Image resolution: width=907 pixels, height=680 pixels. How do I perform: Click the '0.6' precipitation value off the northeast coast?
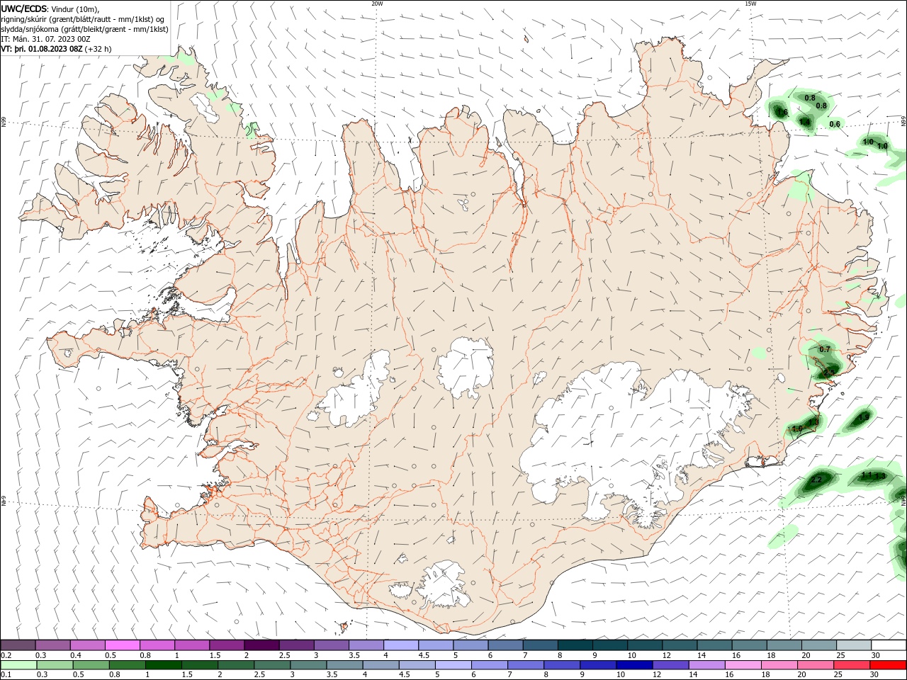(x=835, y=124)
